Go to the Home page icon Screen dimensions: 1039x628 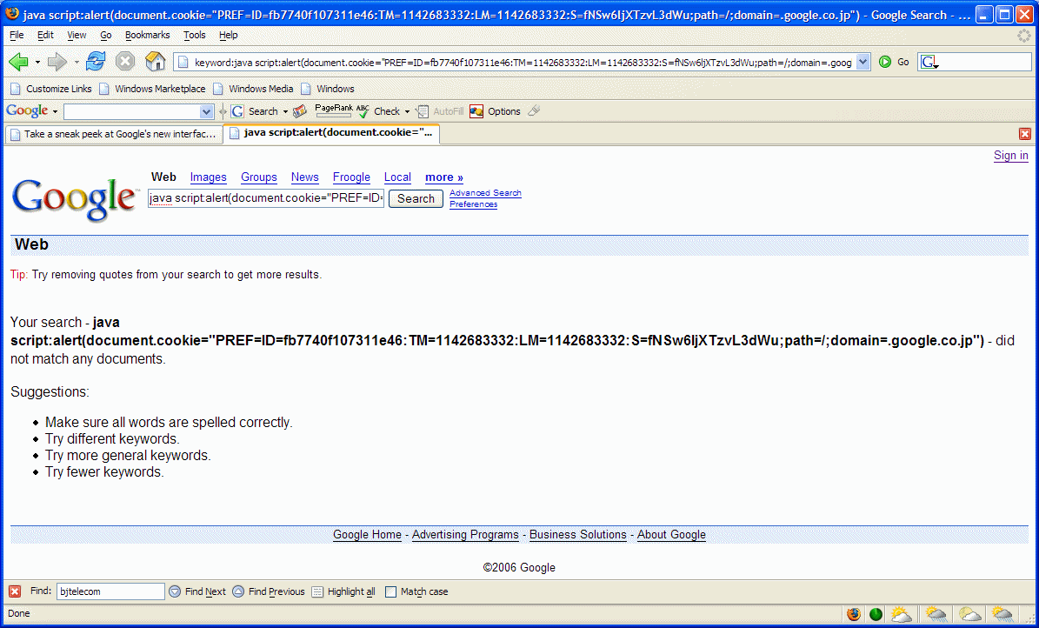point(155,62)
